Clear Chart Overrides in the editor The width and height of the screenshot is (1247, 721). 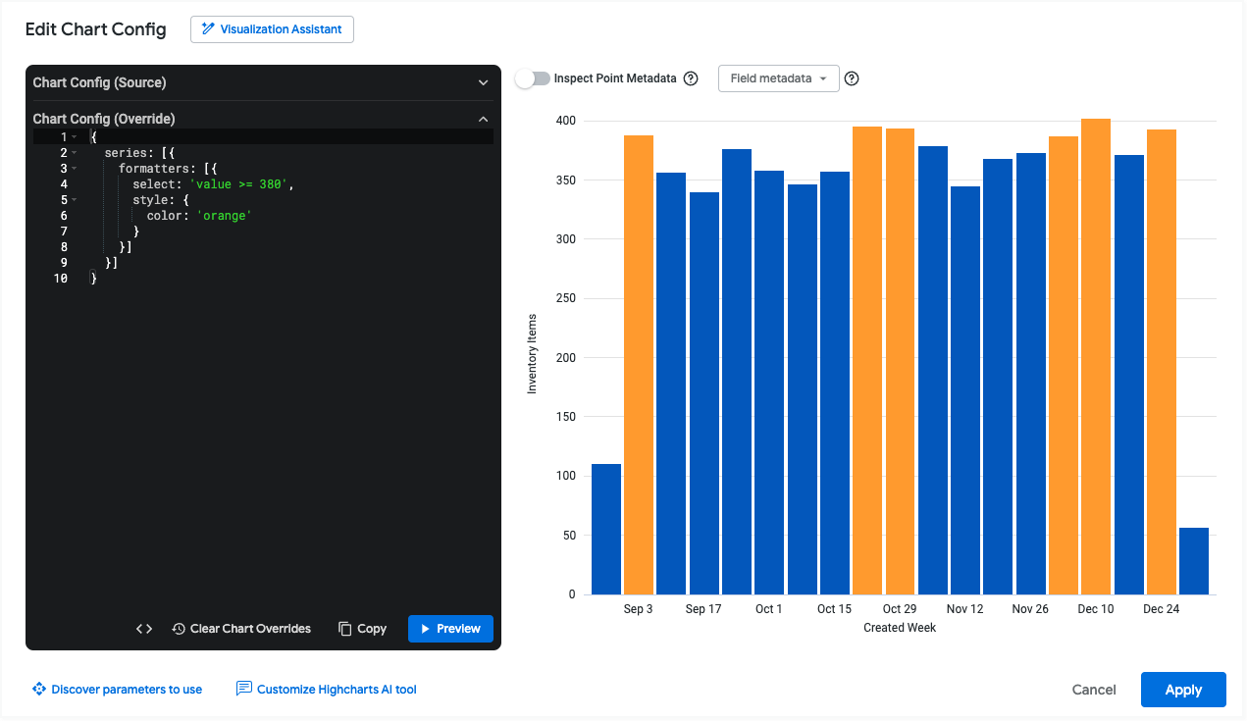(240, 629)
